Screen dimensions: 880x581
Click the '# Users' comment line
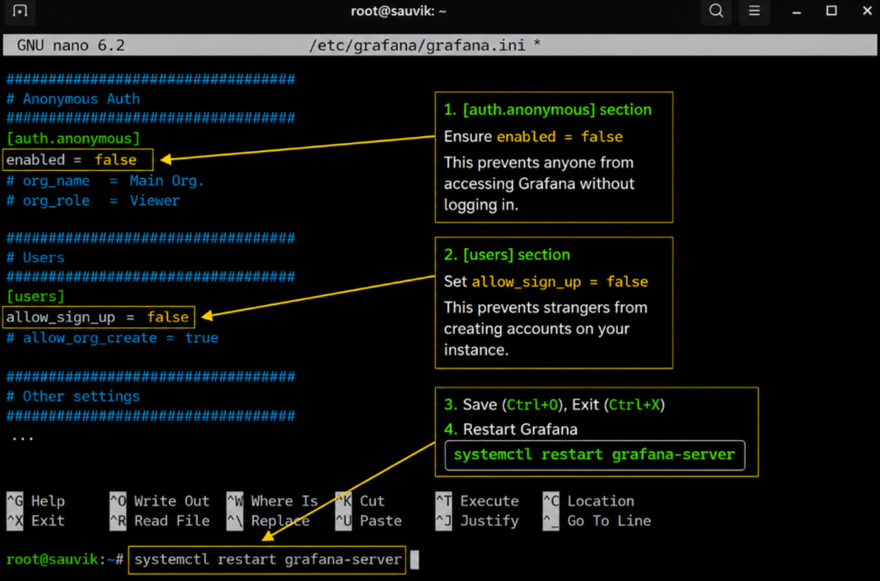click(x=35, y=258)
